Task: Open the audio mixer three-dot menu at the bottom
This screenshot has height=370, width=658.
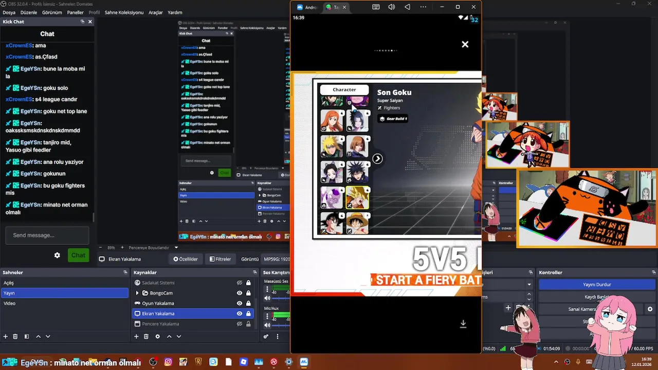Action: pyautogui.click(x=278, y=337)
